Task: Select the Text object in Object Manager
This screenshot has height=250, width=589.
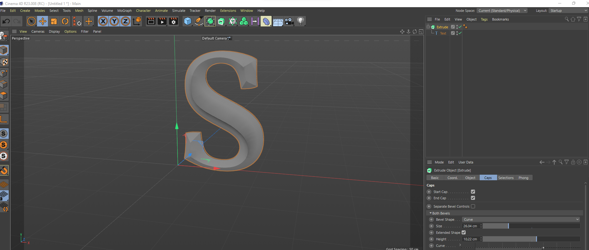Action: (x=443, y=33)
